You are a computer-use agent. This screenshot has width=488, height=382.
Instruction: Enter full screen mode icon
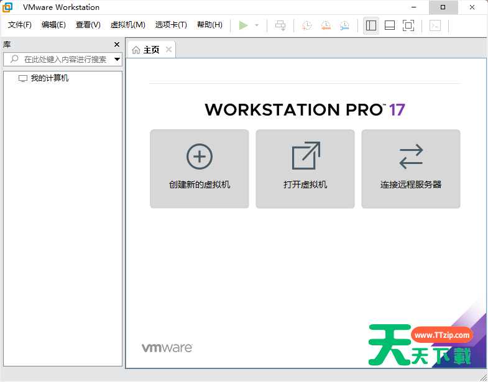point(408,25)
